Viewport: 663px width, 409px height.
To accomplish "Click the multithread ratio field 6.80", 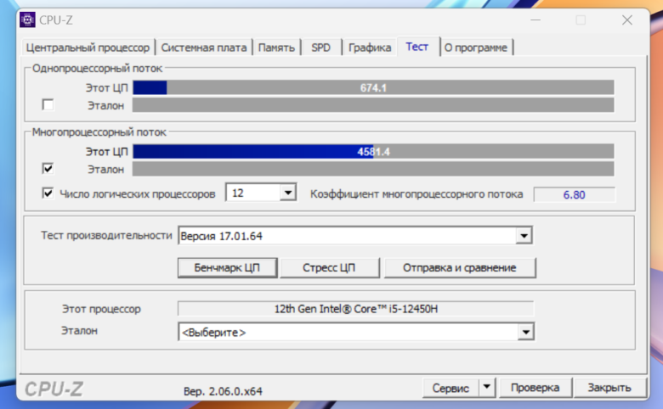I will [575, 194].
